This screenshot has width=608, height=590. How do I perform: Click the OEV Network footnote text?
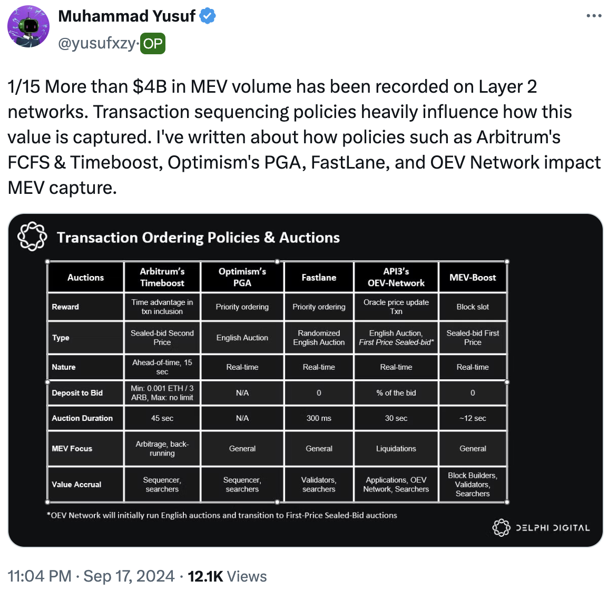tap(222, 515)
